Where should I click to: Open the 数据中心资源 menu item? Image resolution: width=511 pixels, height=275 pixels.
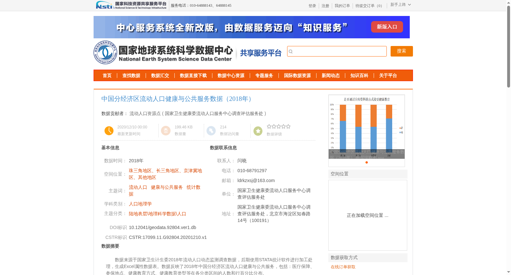coord(231,75)
